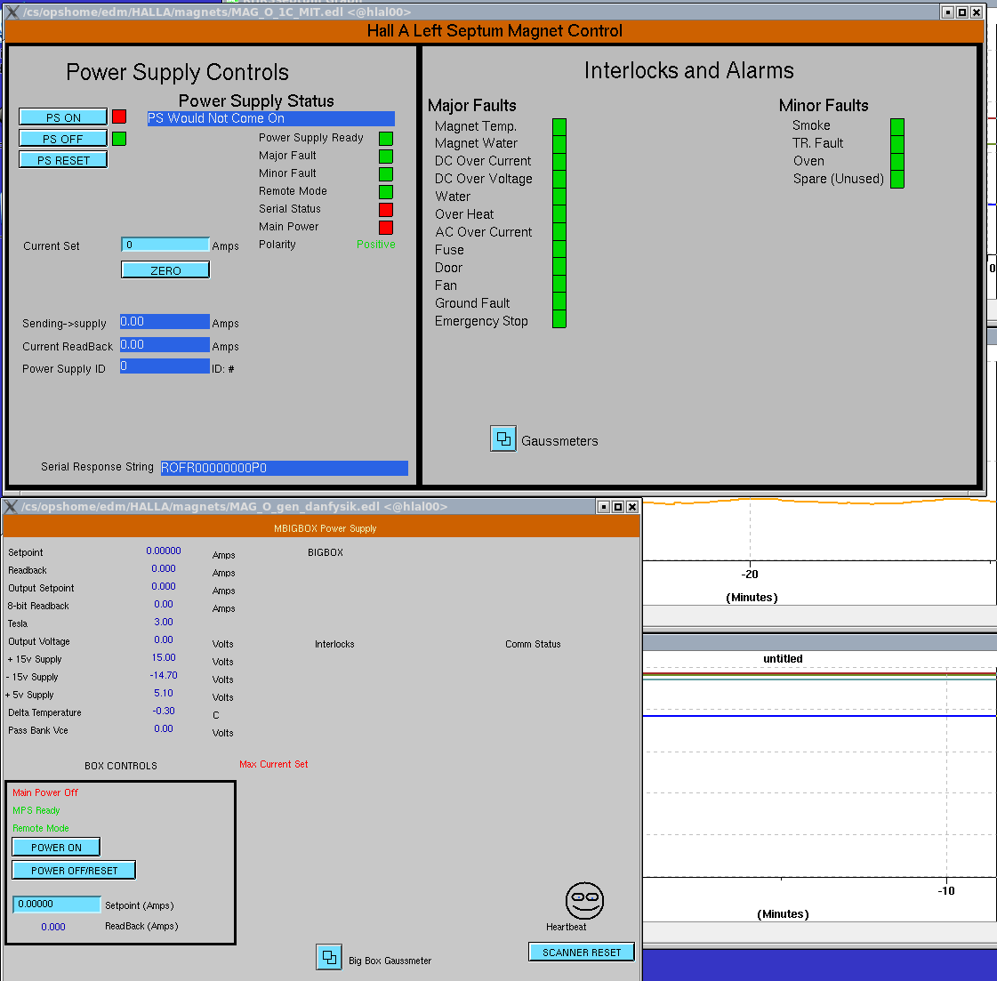Click the DC Over Current fault indicator

click(x=559, y=162)
